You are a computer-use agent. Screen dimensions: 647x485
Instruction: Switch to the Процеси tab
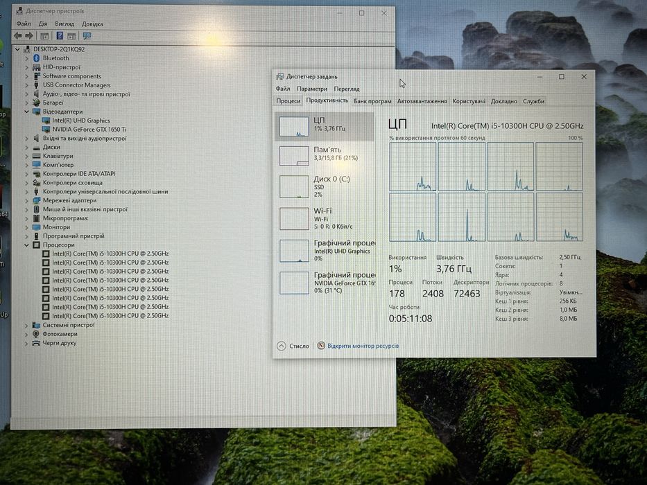click(x=288, y=101)
